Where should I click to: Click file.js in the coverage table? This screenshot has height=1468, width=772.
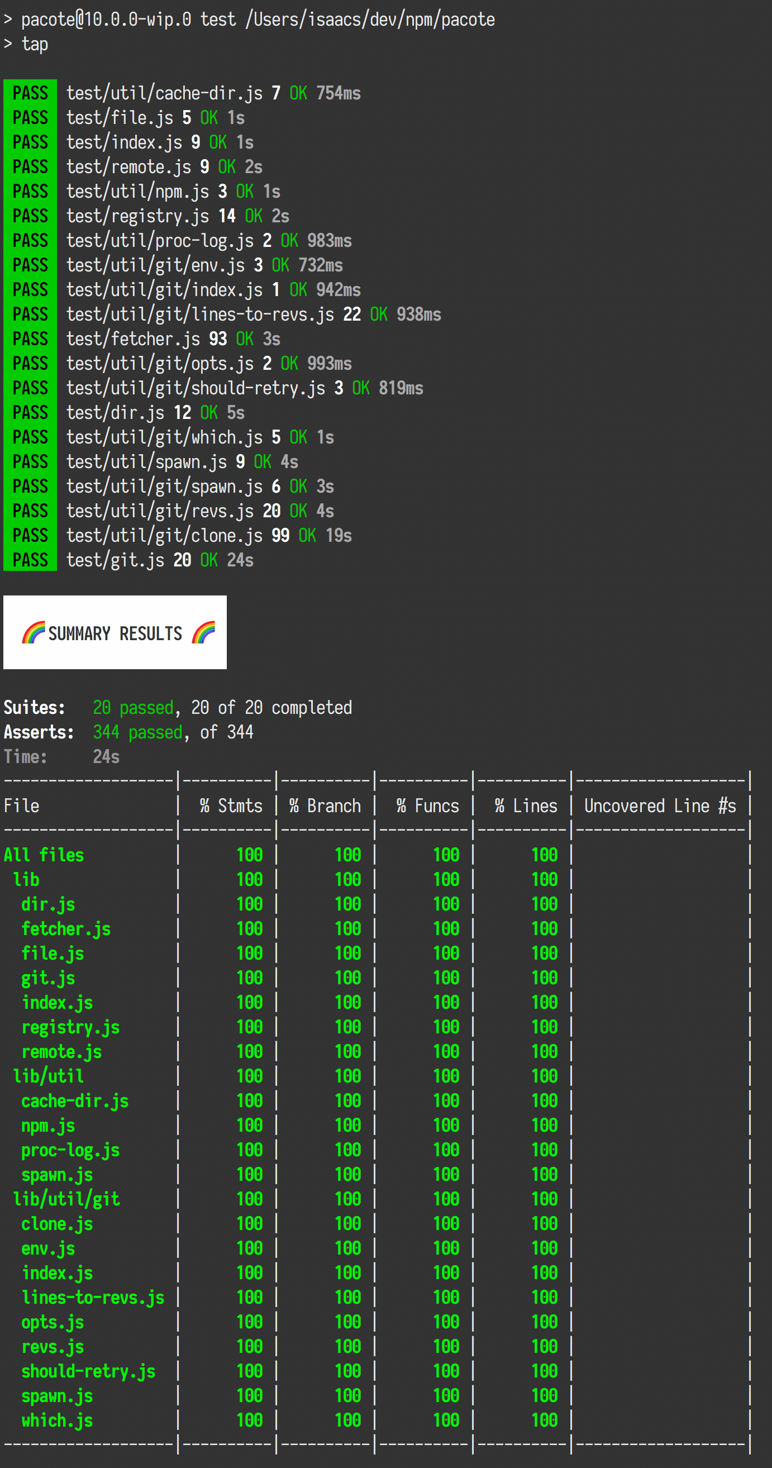point(53,953)
